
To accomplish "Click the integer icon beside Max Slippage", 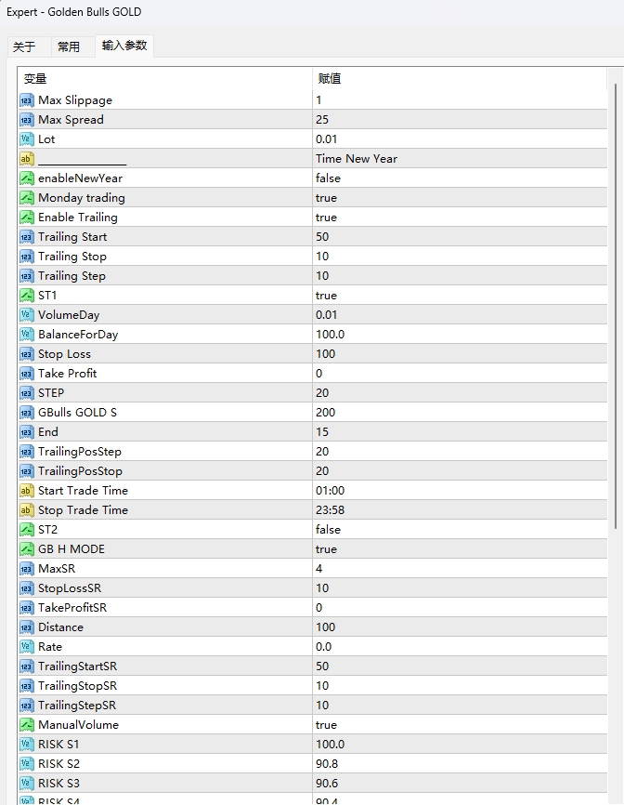I will [26, 100].
